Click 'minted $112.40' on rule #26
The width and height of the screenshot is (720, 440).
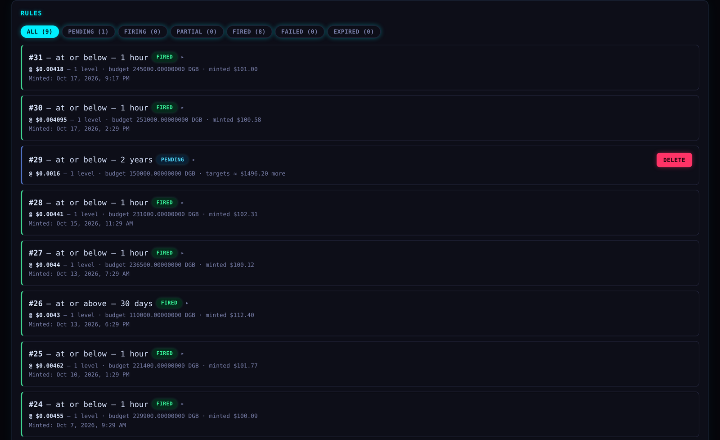[229, 315]
